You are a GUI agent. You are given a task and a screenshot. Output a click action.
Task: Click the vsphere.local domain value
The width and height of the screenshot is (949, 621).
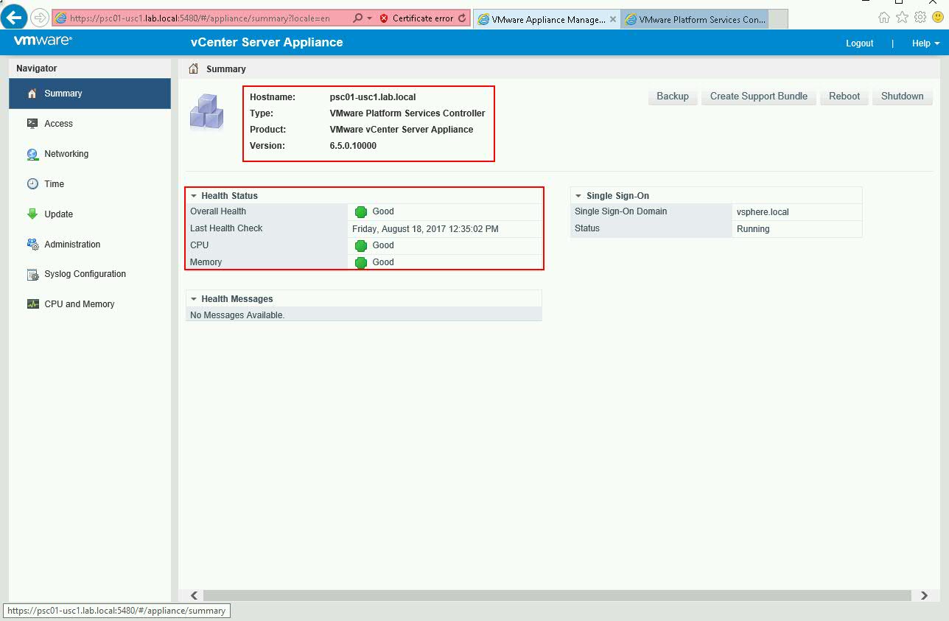(763, 212)
